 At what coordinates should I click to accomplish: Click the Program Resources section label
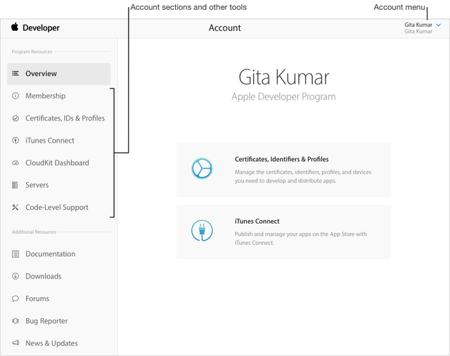pyautogui.click(x=32, y=51)
